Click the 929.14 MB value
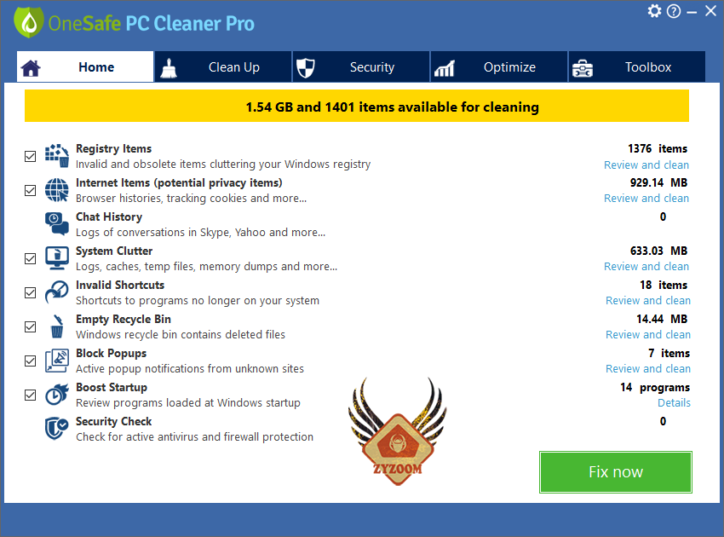Viewport: 724px width, 537px height. 659,183
